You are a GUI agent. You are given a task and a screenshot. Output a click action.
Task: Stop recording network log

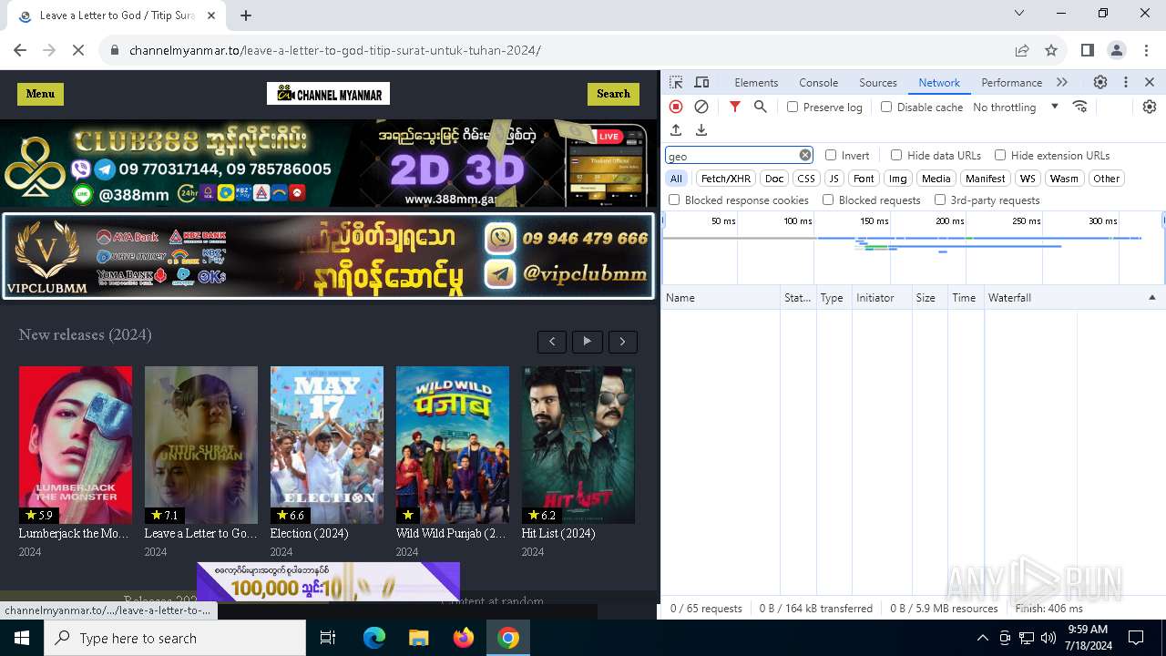point(676,107)
